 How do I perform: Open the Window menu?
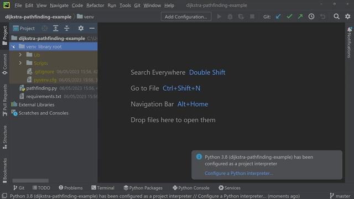[x=152, y=5]
